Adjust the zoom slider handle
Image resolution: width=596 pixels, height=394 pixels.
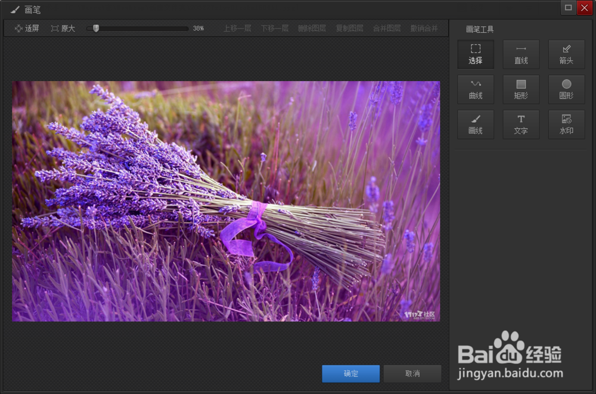96,28
